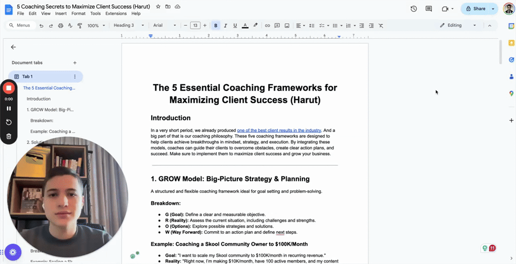Viewport: 516px width, 264px height.
Task: Stop the screen recording
Action: coord(9,88)
